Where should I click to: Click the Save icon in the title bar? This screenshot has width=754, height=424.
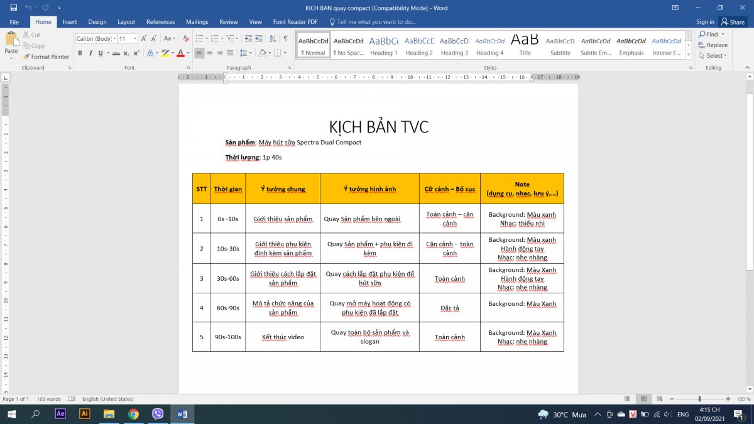(13, 8)
